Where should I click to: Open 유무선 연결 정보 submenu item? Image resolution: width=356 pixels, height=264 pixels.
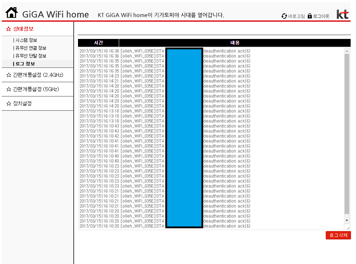pyautogui.click(x=31, y=48)
